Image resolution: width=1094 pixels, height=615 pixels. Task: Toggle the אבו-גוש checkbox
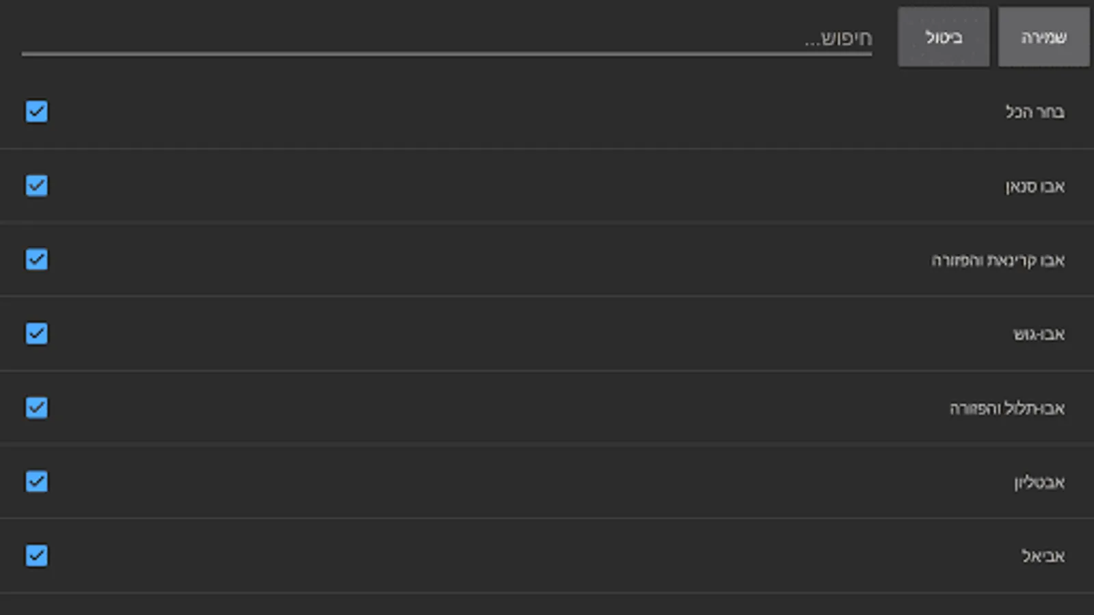(x=37, y=333)
